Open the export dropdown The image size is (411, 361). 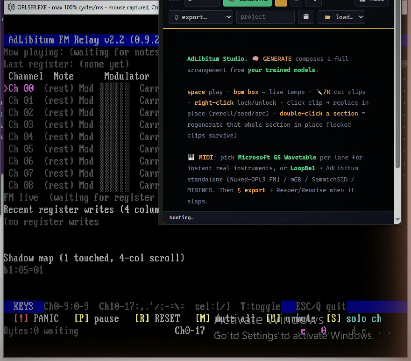[200, 17]
